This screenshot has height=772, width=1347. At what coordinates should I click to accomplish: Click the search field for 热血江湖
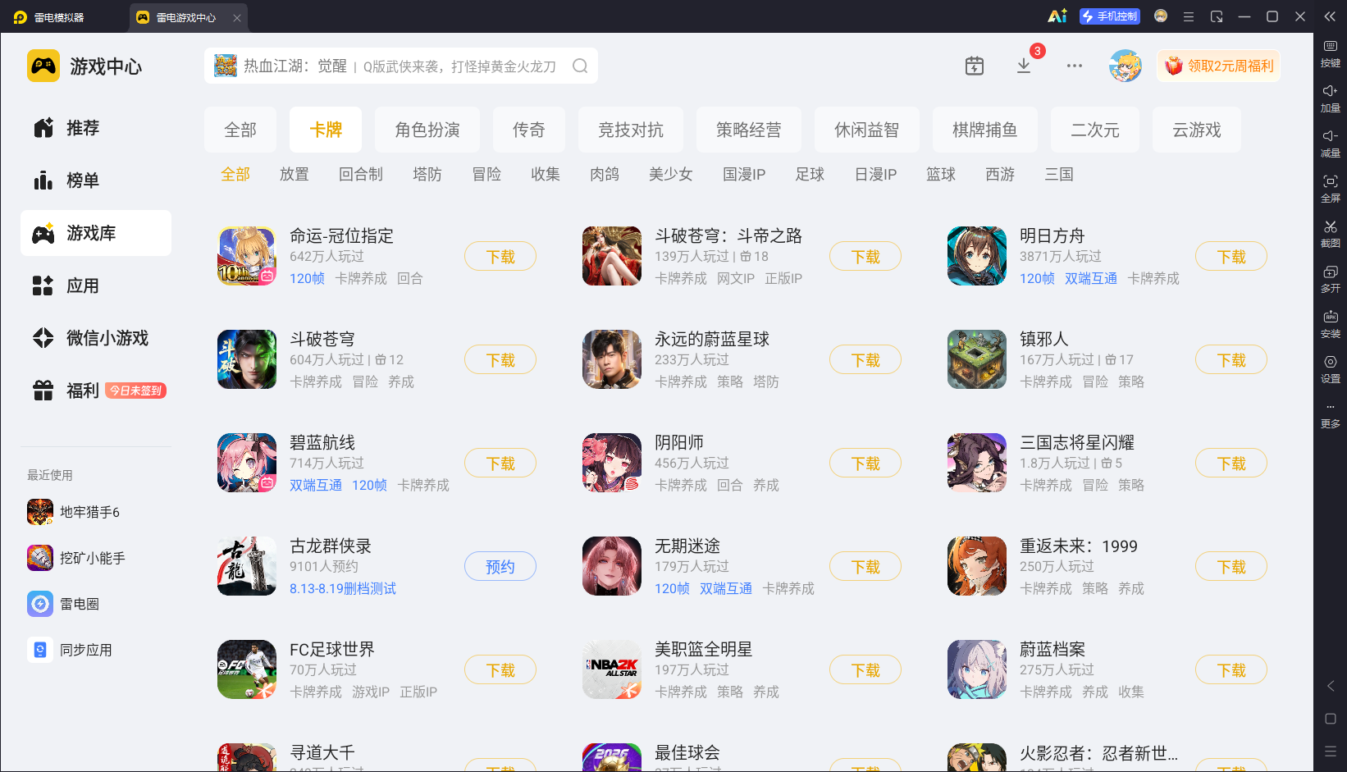(x=401, y=66)
